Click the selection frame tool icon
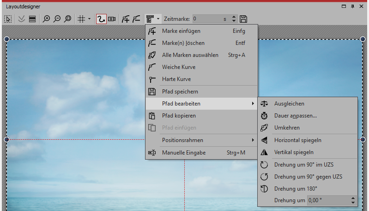This screenshot has width=369, height=211. coord(8,19)
